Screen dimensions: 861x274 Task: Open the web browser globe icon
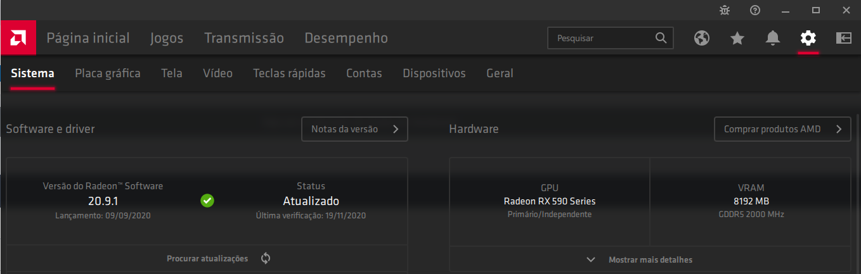701,38
